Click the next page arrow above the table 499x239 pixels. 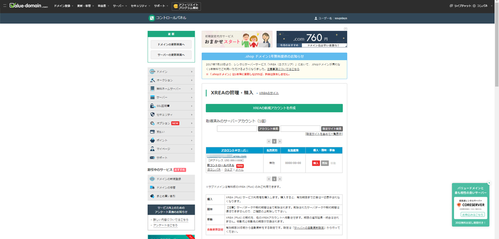tap(280, 141)
